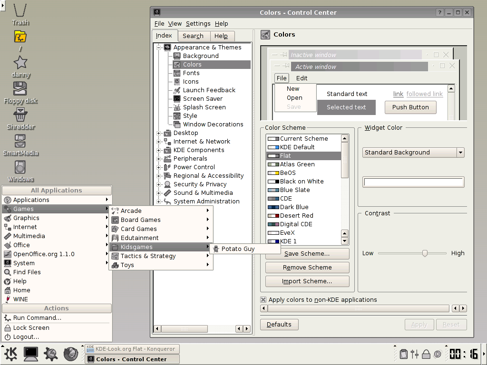This screenshot has height=365, width=487.
Task: Switch to the Search tab
Action: [x=193, y=36]
